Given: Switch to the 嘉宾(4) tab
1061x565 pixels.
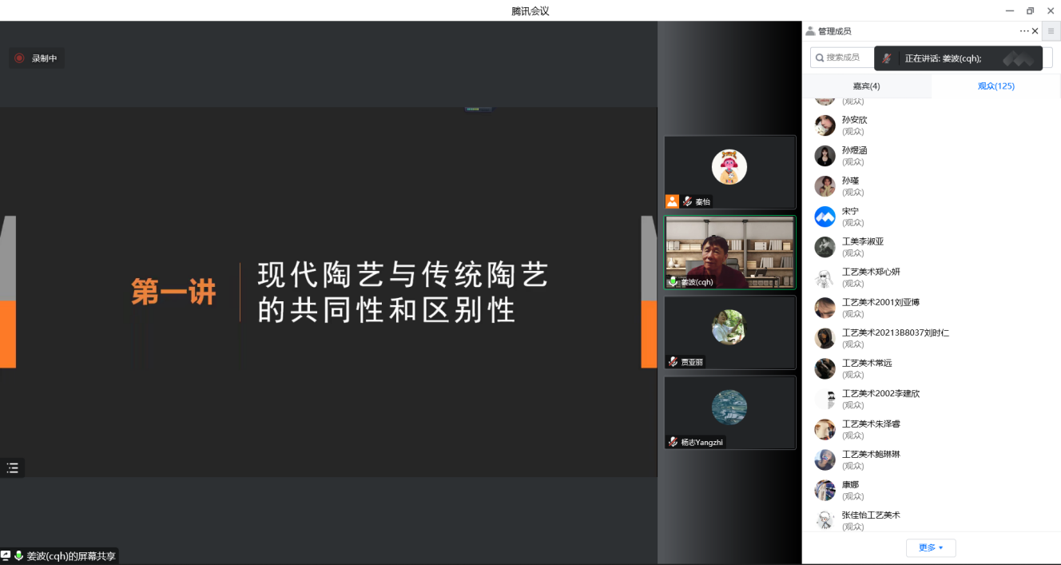Looking at the screenshot, I should click(866, 86).
